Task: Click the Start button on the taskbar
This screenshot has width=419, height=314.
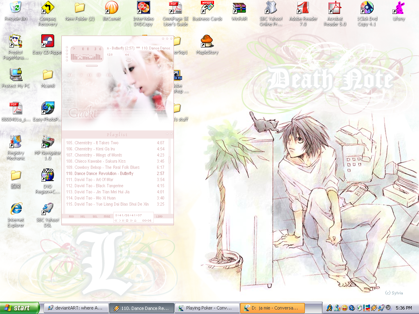Action: tap(20, 308)
